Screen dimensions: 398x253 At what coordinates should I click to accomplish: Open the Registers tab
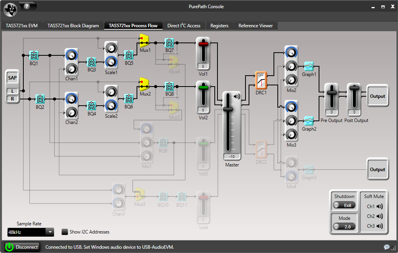pyautogui.click(x=219, y=26)
